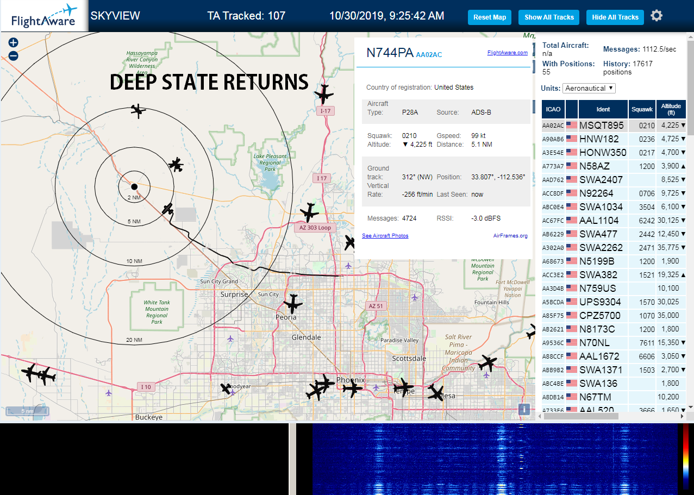Select aircraft icon above the I-17 shield
694x495 pixels.
click(324, 95)
